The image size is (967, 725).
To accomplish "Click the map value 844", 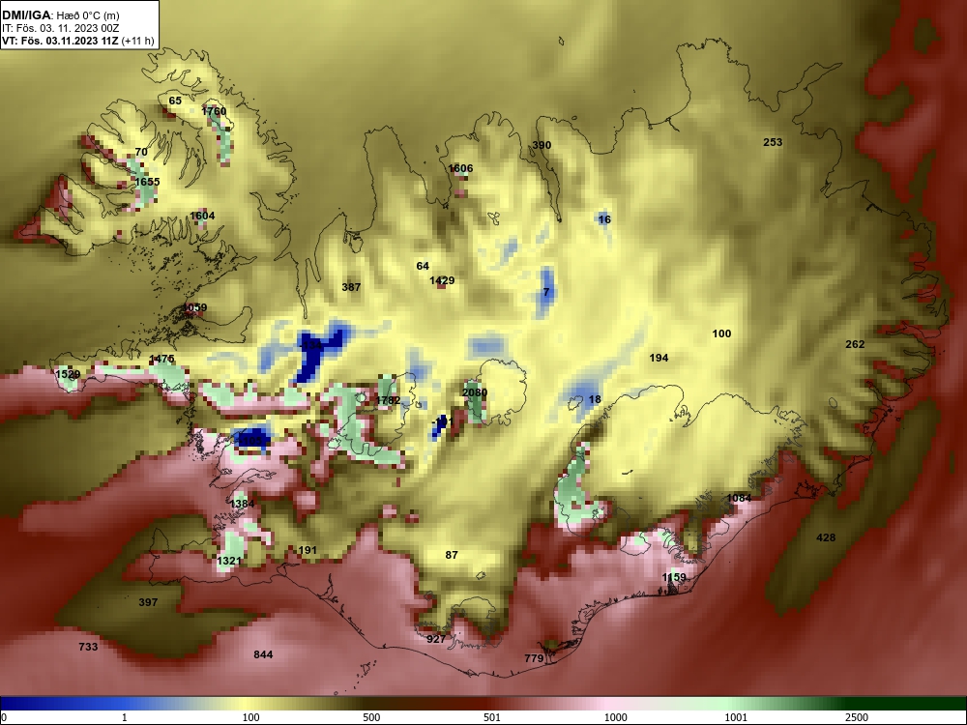I will tap(263, 654).
